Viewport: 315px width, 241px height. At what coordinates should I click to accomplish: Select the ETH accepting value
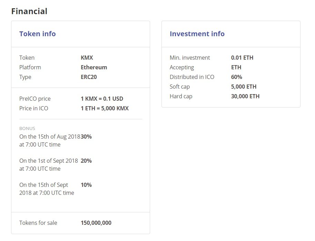pos(236,67)
